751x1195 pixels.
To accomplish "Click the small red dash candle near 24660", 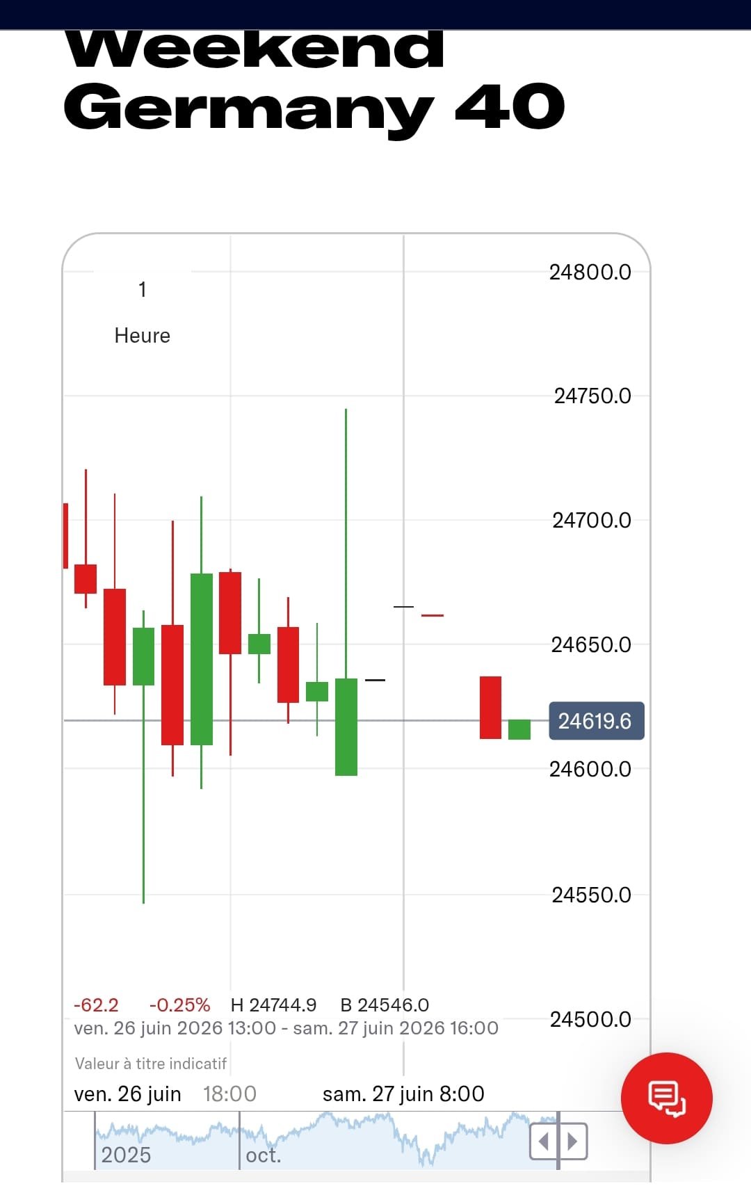I will click(x=433, y=615).
